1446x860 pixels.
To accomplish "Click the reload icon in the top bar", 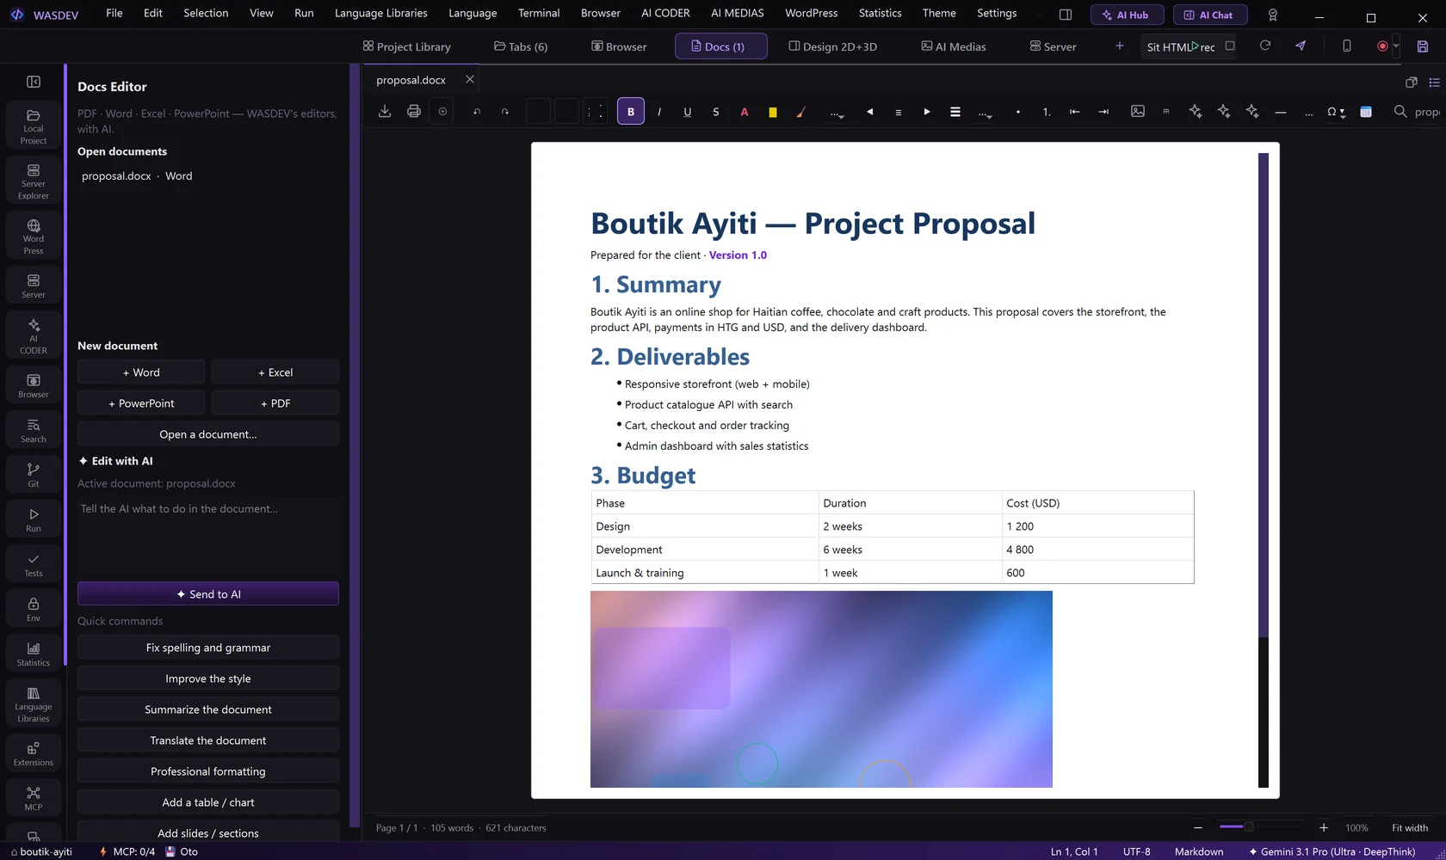I will (1265, 46).
